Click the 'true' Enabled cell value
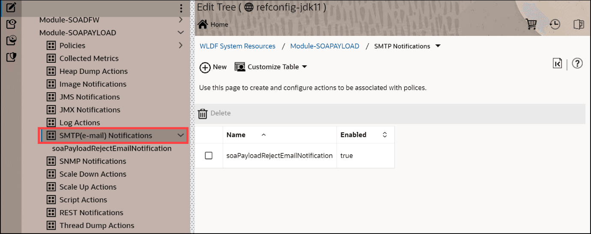591x234 pixels. click(346, 155)
